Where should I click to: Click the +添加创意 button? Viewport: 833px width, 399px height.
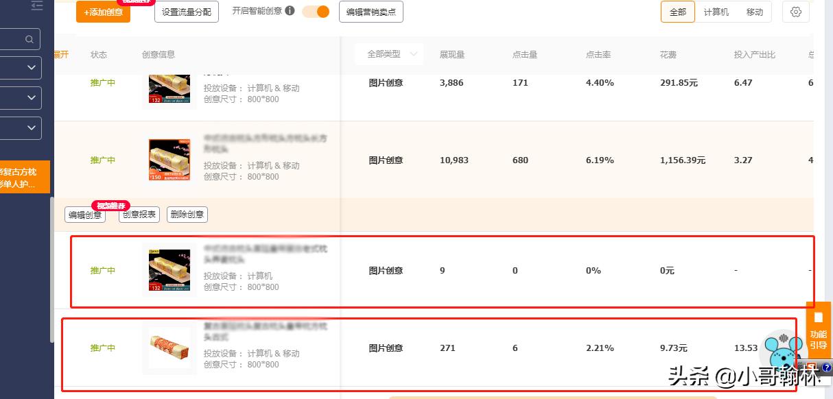point(103,12)
